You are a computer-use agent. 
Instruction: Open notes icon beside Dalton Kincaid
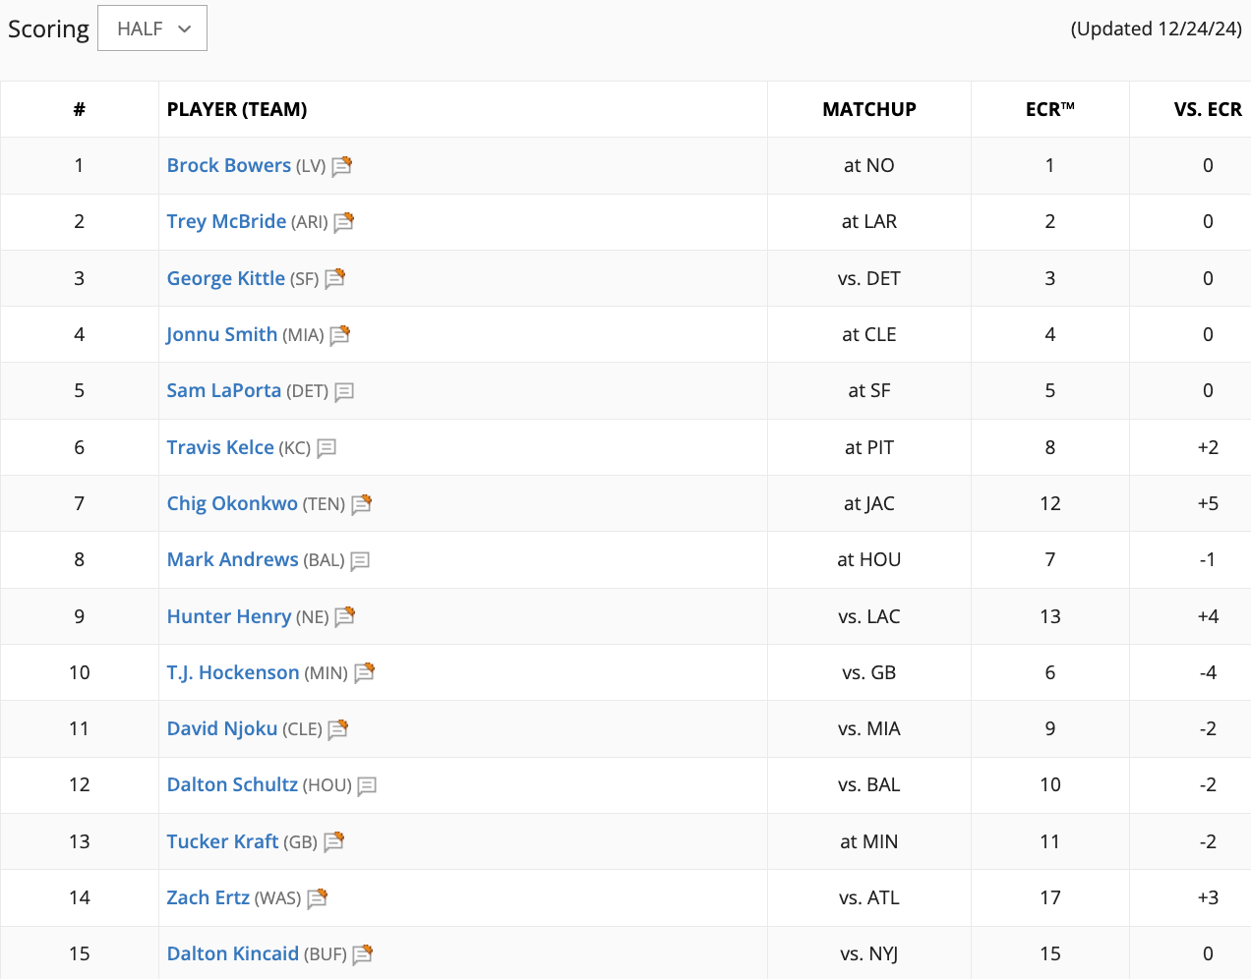(x=362, y=954)
